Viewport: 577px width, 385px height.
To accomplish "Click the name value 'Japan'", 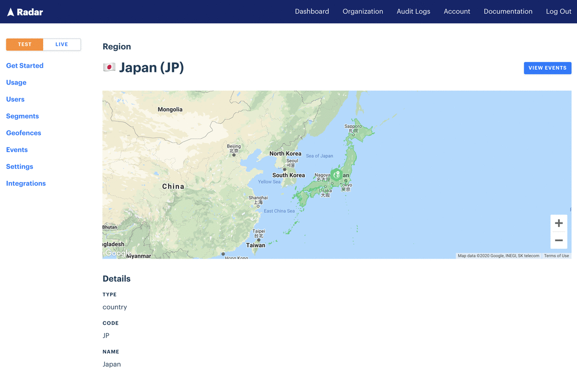I will (x=112, y=365).
